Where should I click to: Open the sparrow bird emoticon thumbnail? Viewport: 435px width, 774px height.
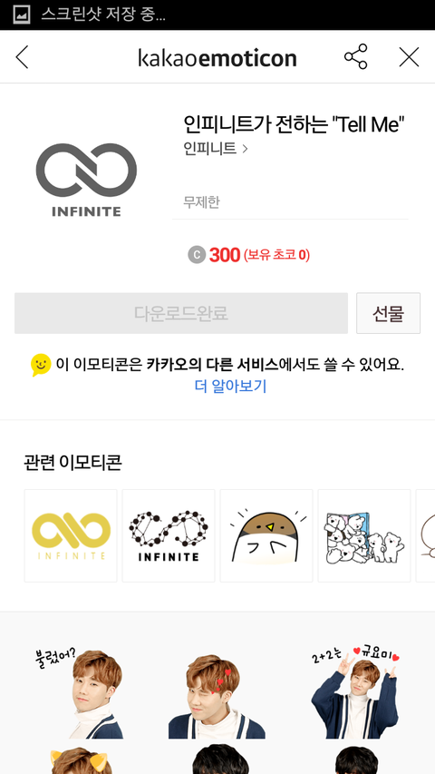click(266, 535)
